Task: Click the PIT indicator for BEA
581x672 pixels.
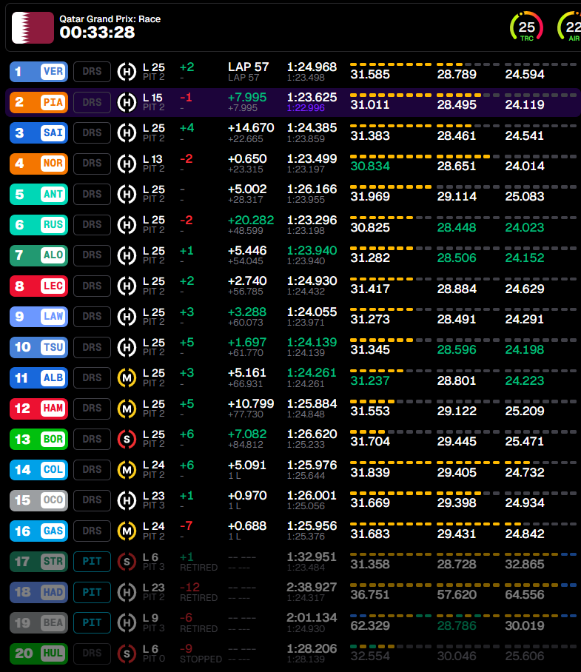Action: tap(92, 622)
